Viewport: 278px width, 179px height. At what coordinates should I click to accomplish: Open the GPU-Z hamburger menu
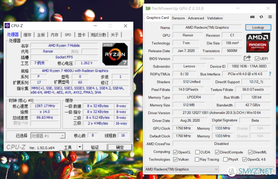tap(270, 17)
